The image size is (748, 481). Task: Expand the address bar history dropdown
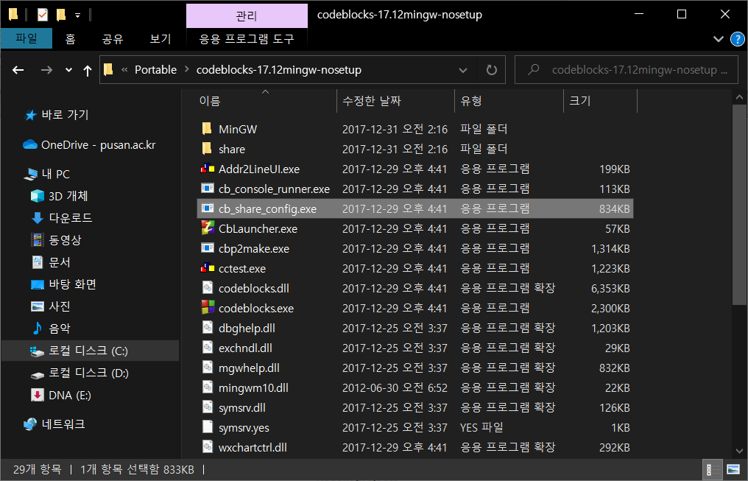(463, 70)
